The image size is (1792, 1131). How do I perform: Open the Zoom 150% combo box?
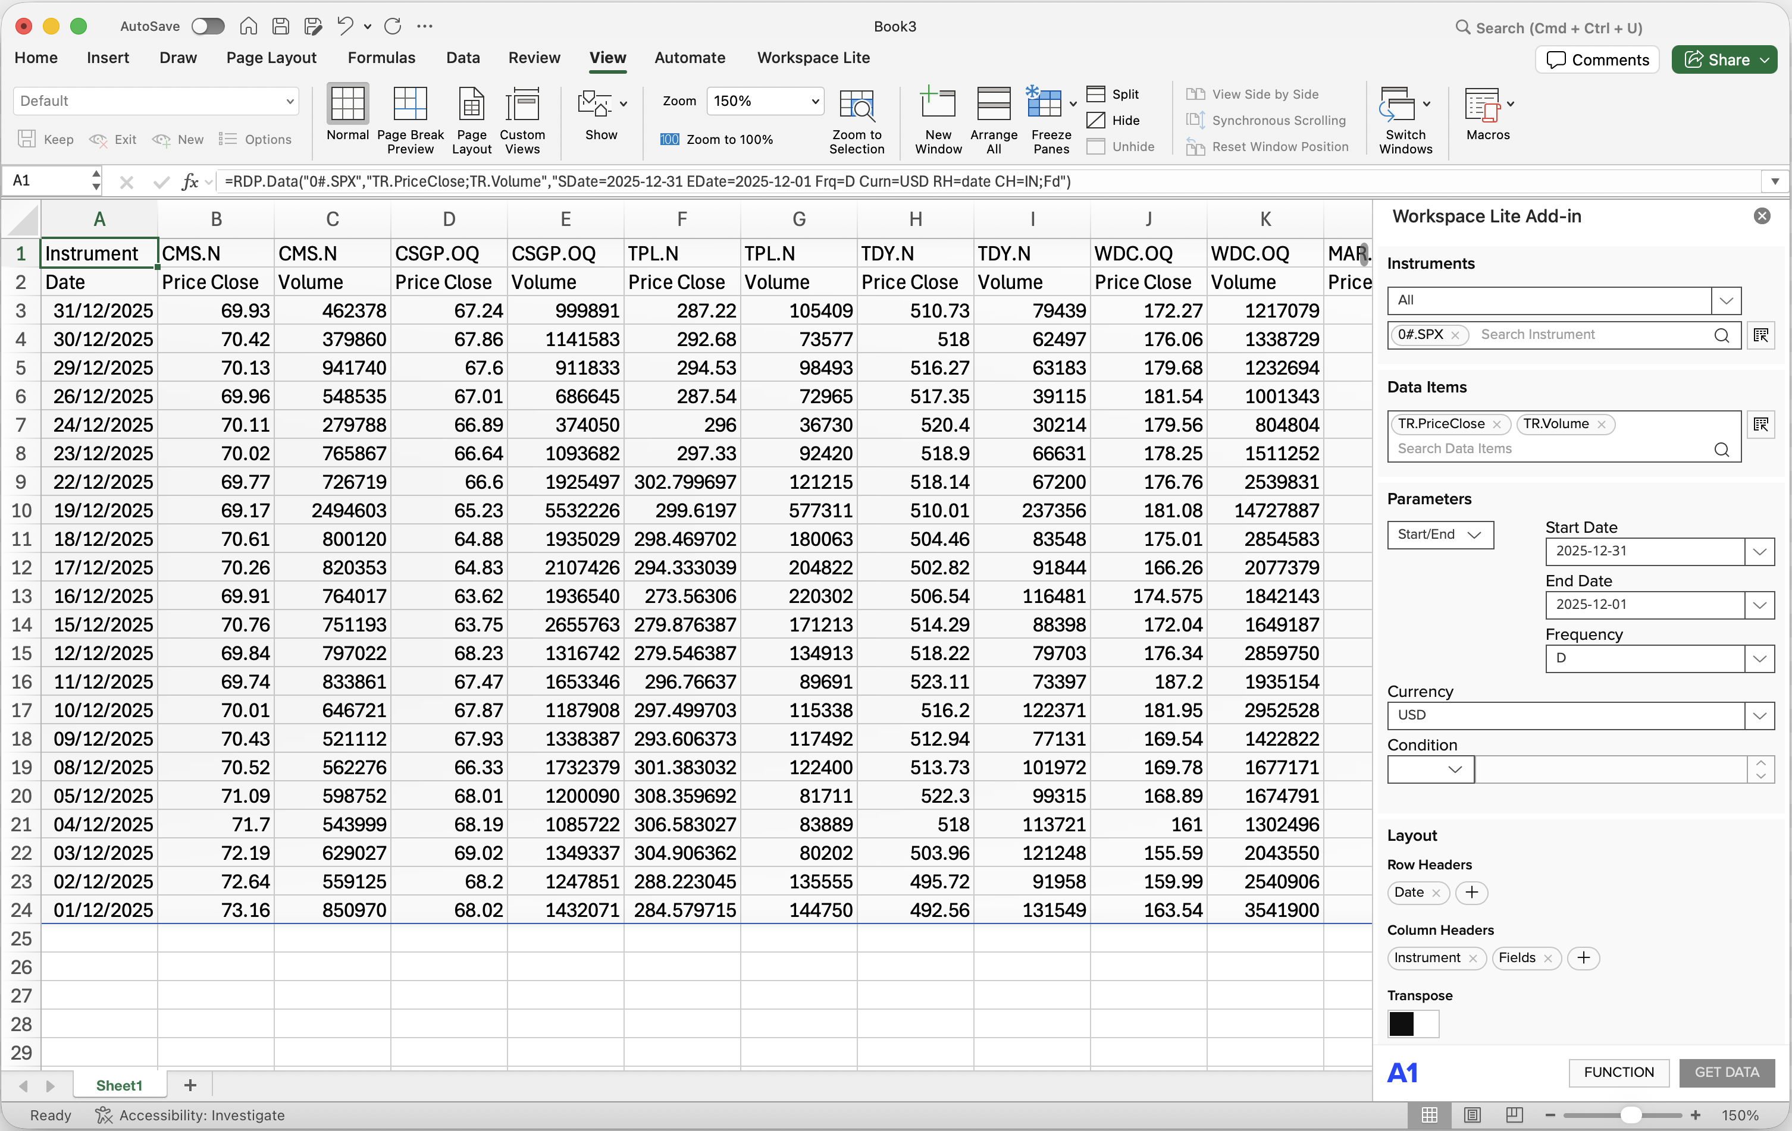click(765, 101)
